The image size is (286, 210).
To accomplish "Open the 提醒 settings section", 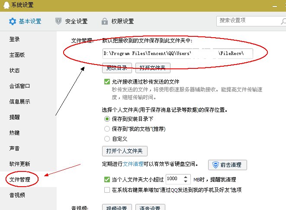I will [x=15, y=117].
